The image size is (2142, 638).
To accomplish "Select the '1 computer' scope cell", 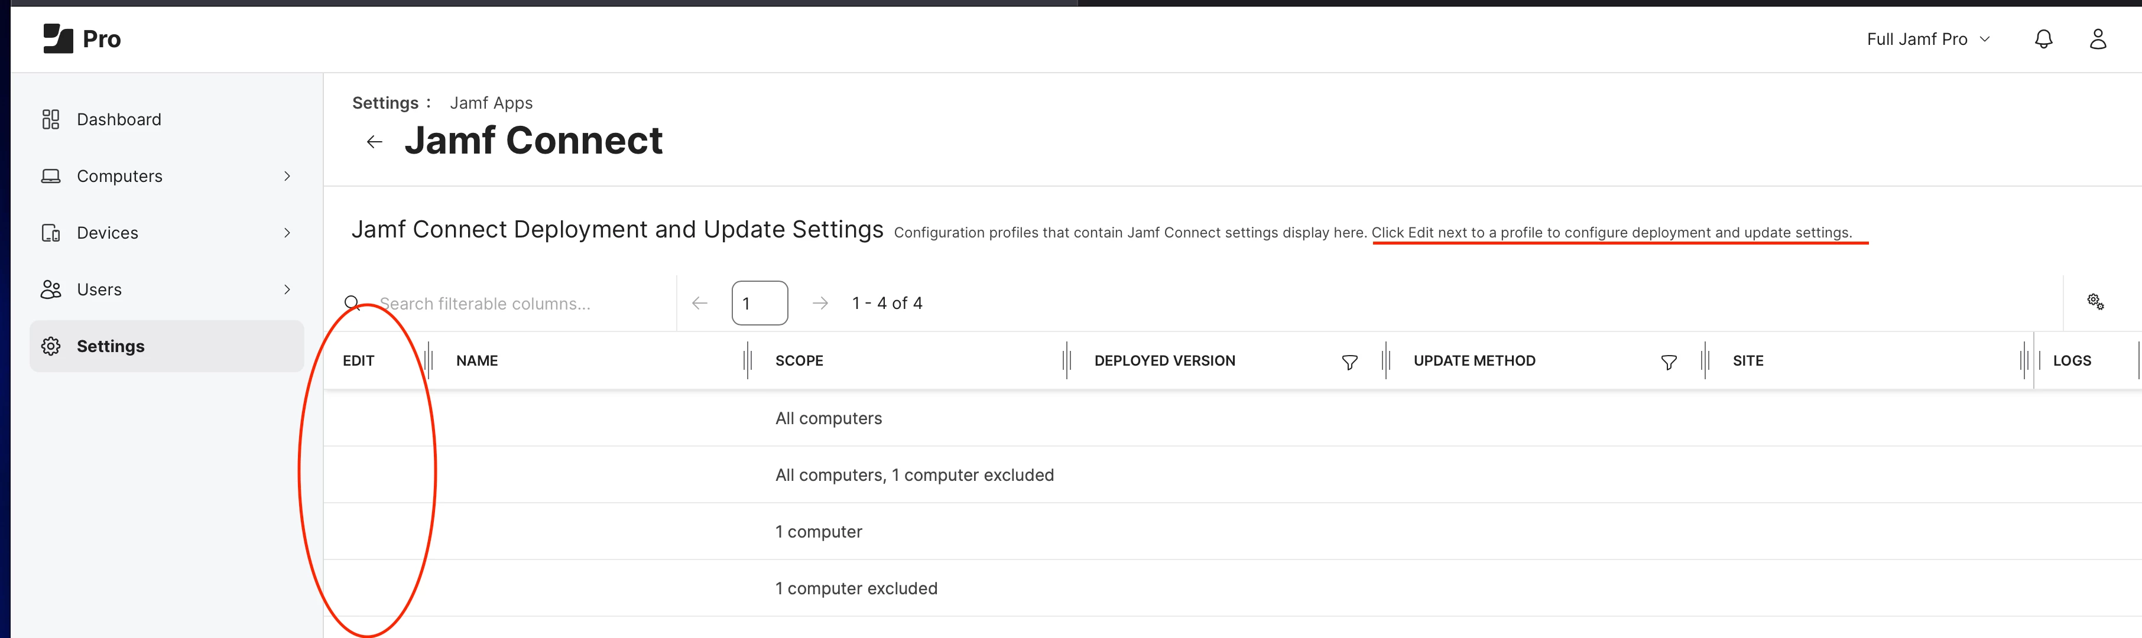I will pos(818,532).
